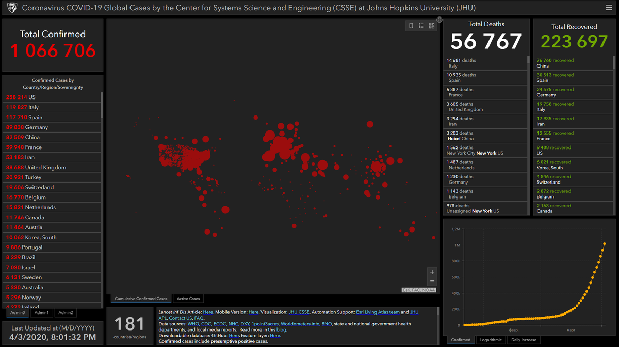Image resolution: width=619 pixels, height=347 pixels.
Task: Select the 53 183 Iran row
Action: [52, 157]
